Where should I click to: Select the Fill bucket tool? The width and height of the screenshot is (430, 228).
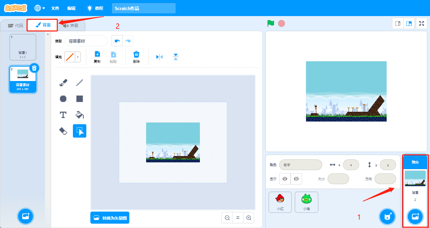click(x=80, y=115)
